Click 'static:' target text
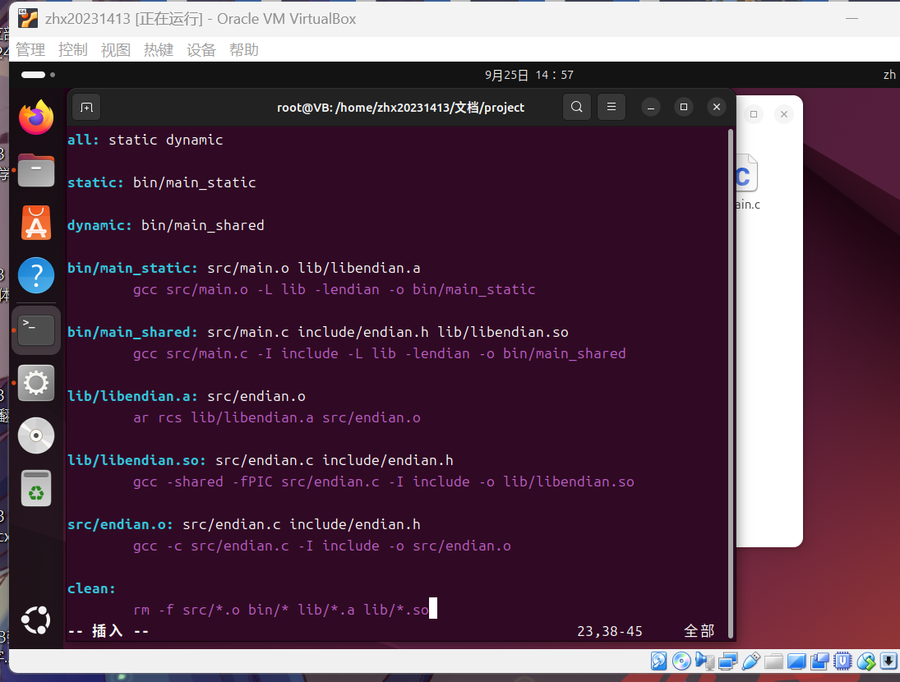Image resolution: width=900 pixels, height=682 pixels. tap(96, 182)
